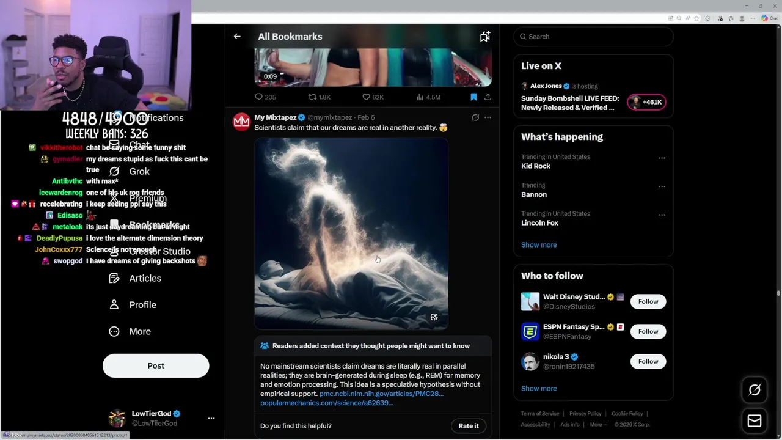Toggle the blue bookmark icon on the video post
This screenshot has height=440, width=782.
473,97
